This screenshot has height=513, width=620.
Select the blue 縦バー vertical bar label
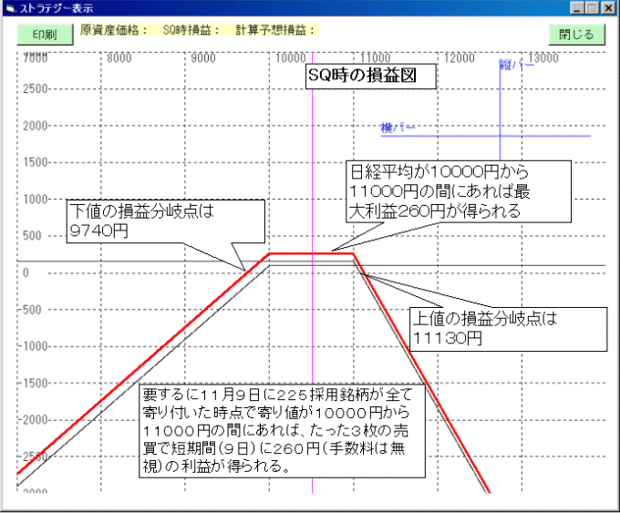516,65
